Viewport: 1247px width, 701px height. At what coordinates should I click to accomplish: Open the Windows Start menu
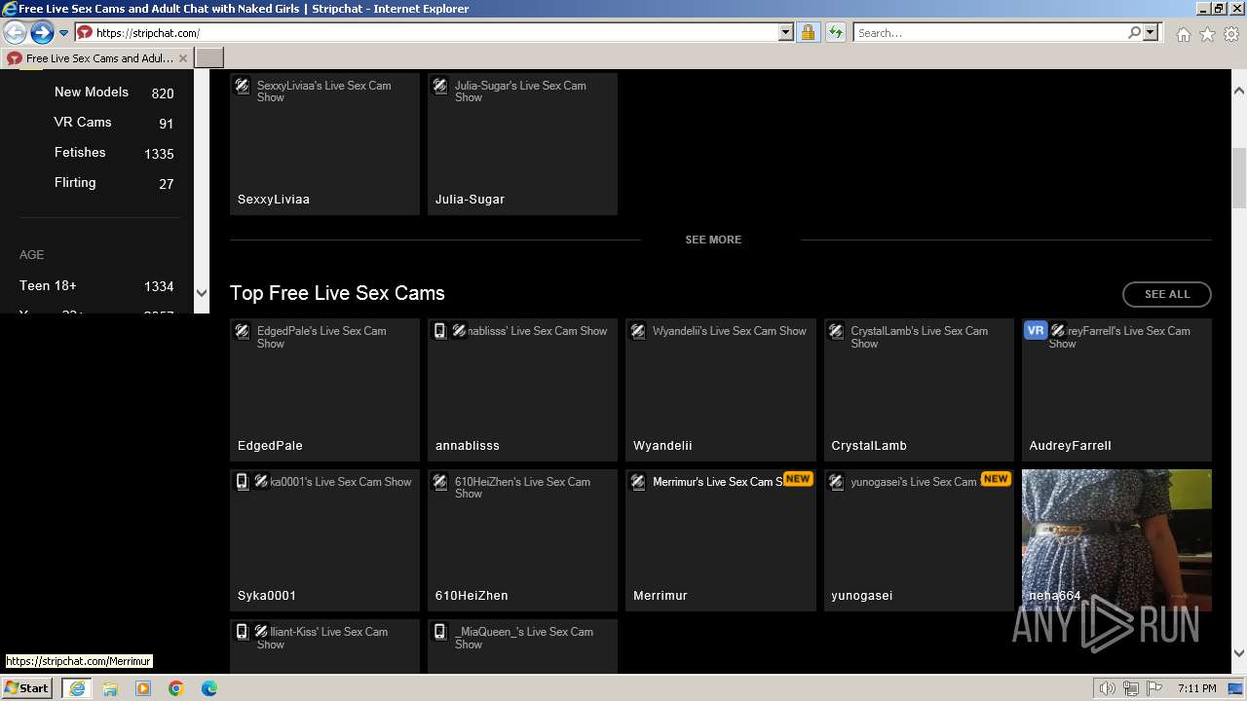[26, 687]
